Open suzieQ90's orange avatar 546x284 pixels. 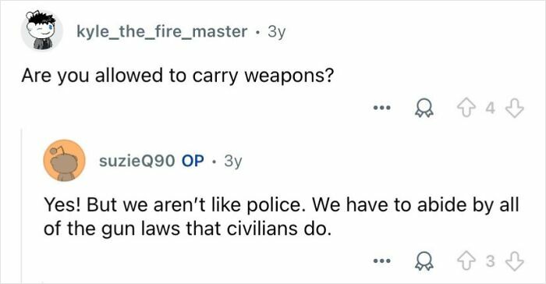[64, 160]
